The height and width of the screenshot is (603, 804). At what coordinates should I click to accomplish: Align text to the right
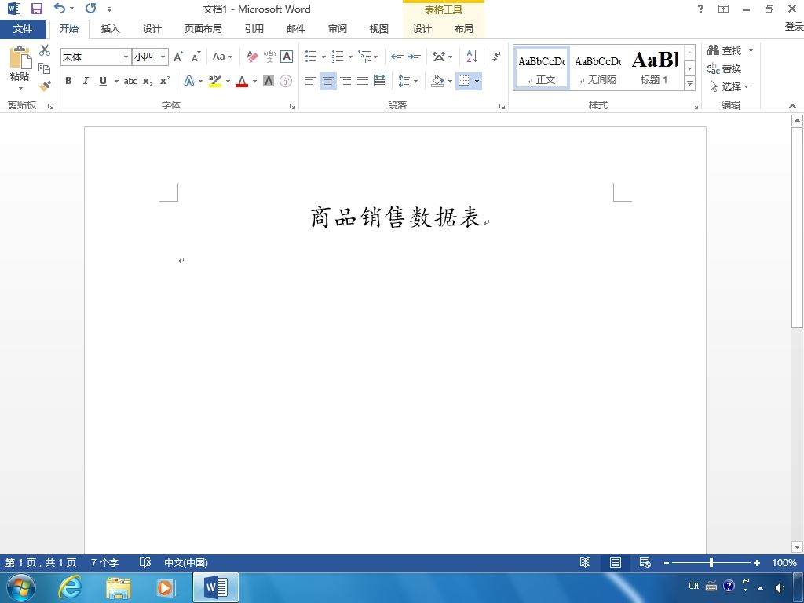(x=345, y=81)
